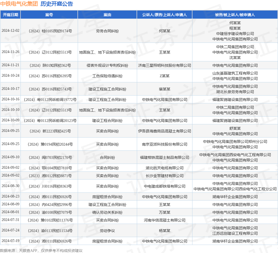
Task: Click 侵害外观设计专利权纠纷 cell
Action: coord(107,65)
